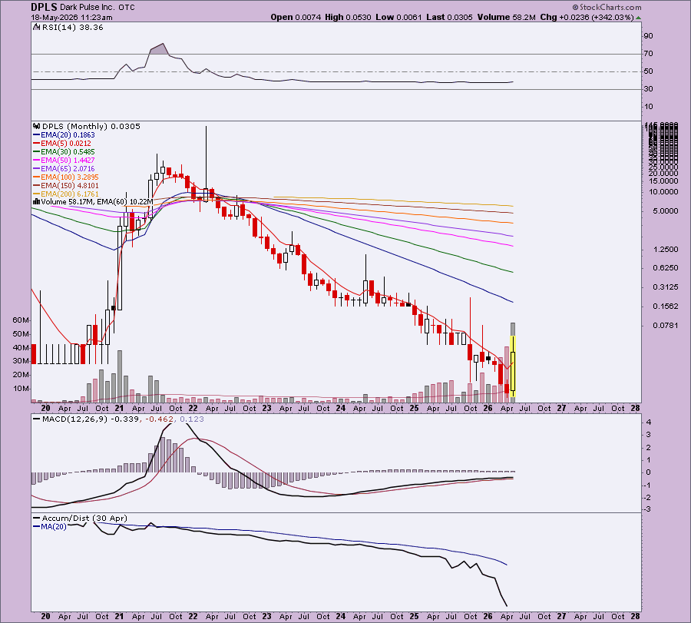
Task: Click the 0.6250 price axis label
Action: [665, 268]
